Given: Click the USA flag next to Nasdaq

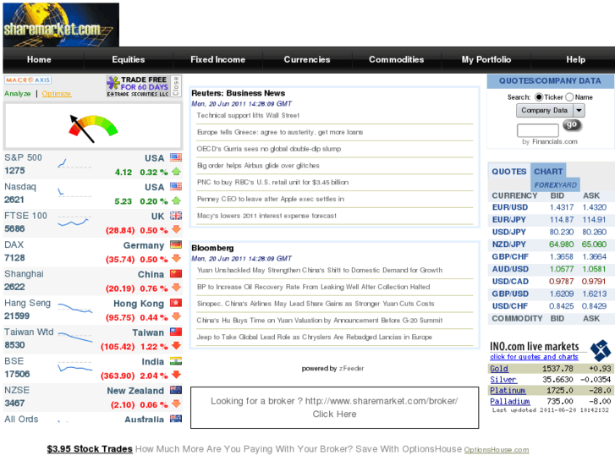Looking at the screenshot, I should pyautogui.click(x=176, y=186).
